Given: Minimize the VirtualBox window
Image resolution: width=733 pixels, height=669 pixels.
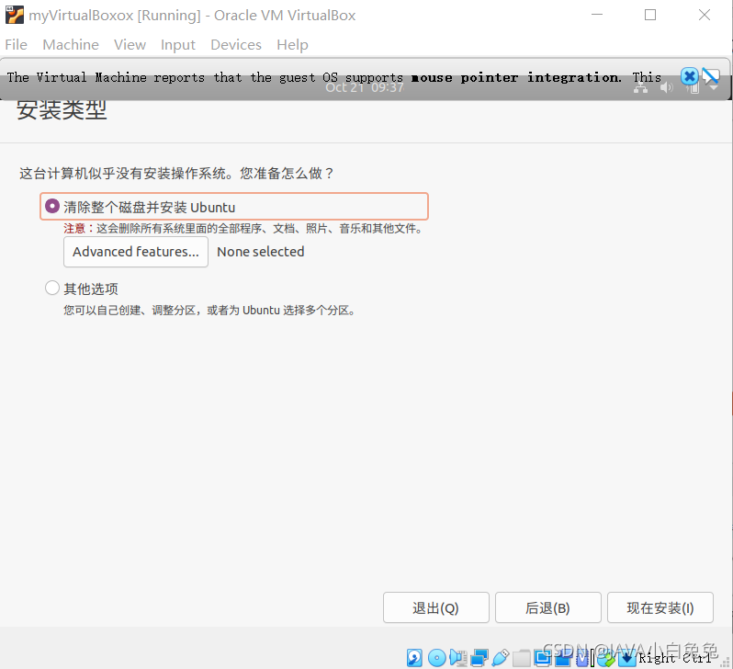Looking at the screenshot, I should pyautogui.click(x=597, y=15).
